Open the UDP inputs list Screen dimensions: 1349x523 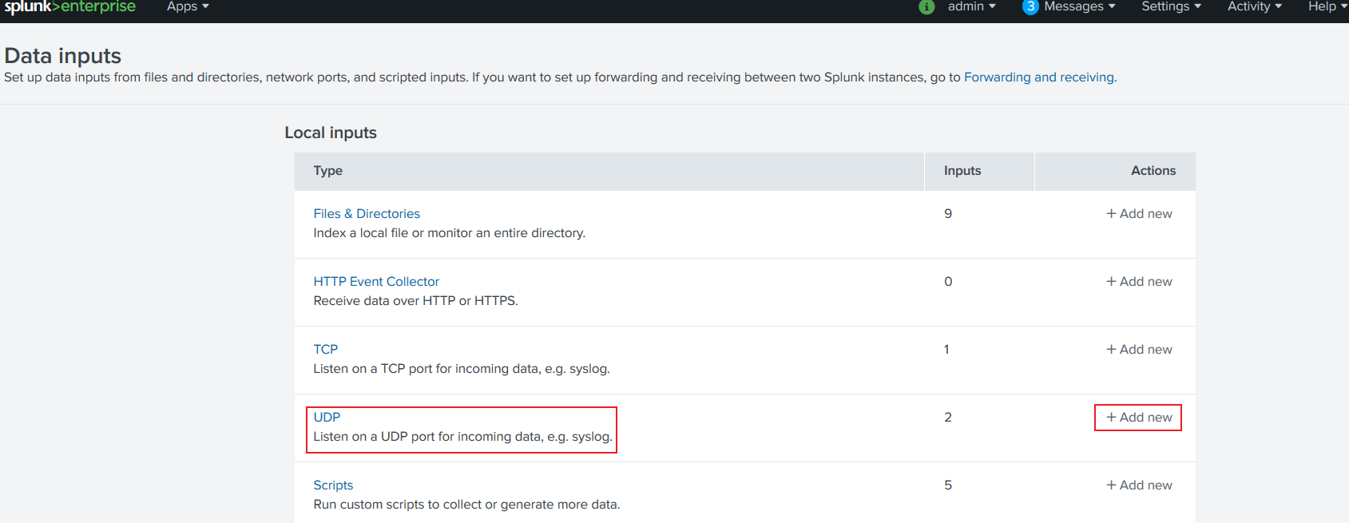click(x=327, y=418)
